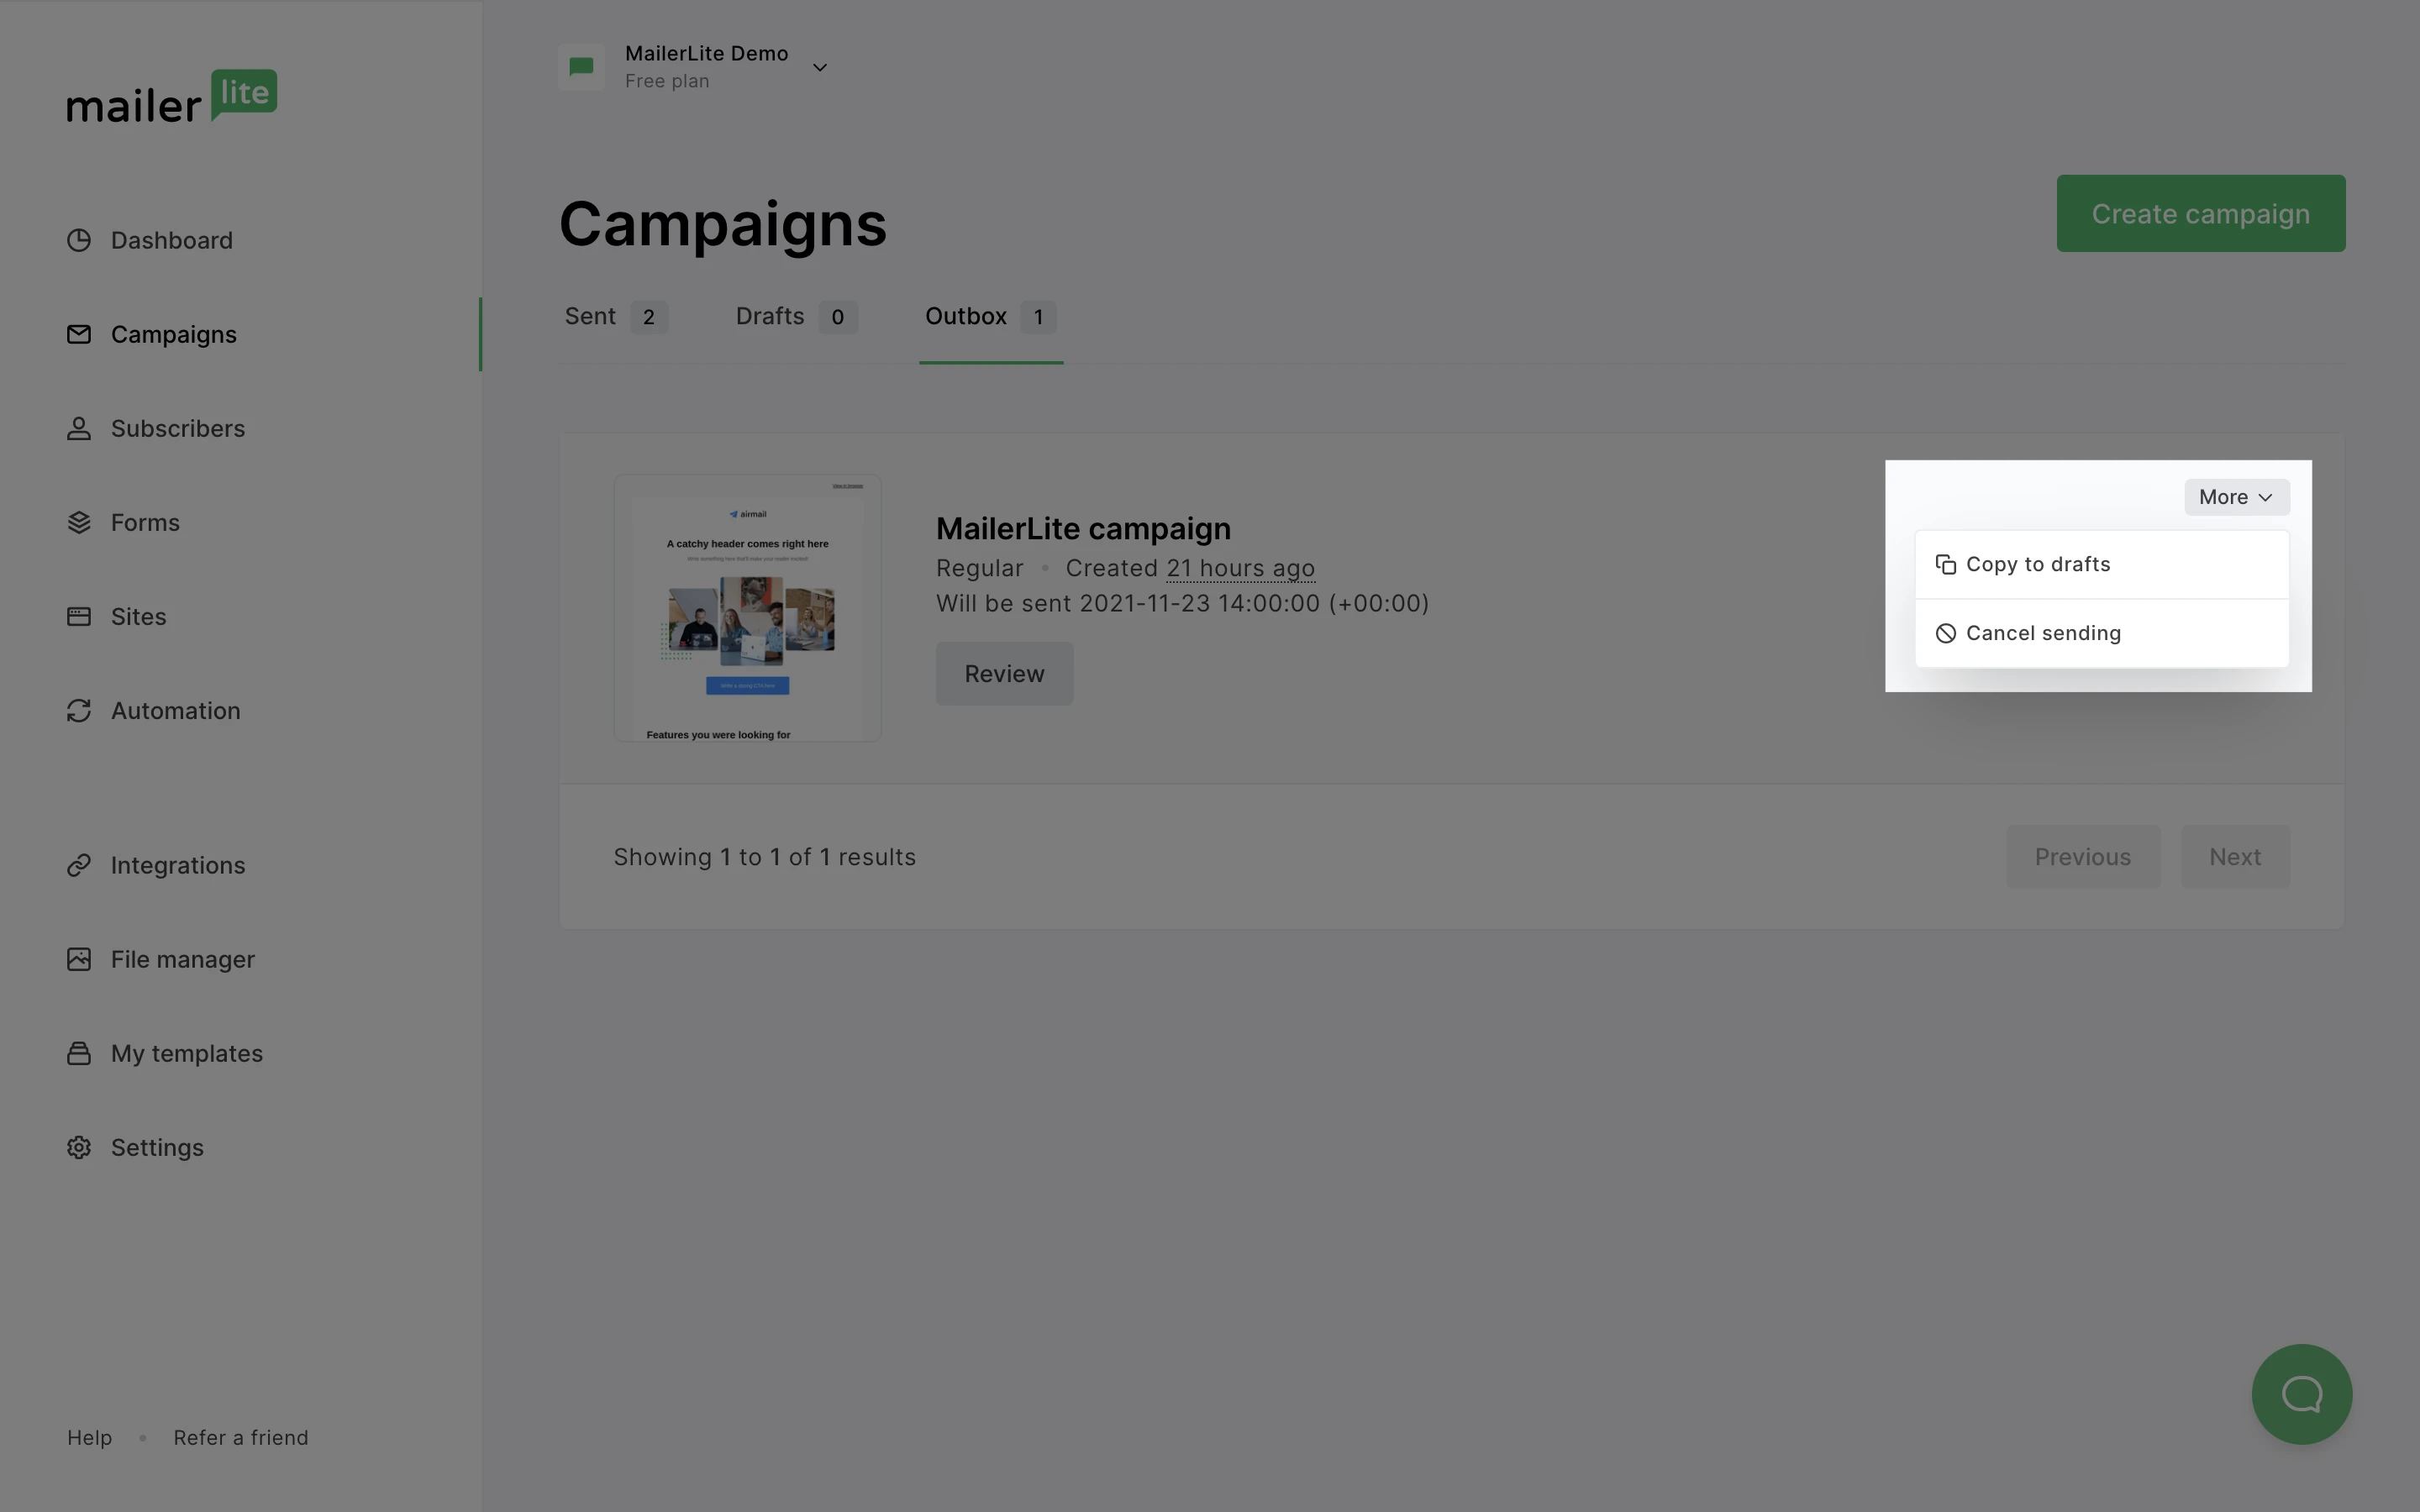Open My templates via its icon
The image size is (2420, 1512).
tap(79, 1053)
